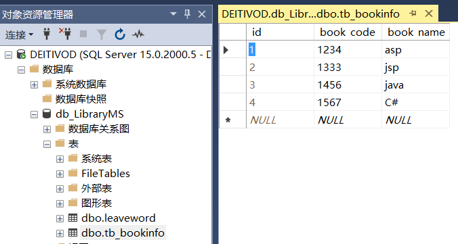Screen dimensions: 458x244
Task: Click book_name cell java
Action: pyautogui.click(x=415, y=85)
